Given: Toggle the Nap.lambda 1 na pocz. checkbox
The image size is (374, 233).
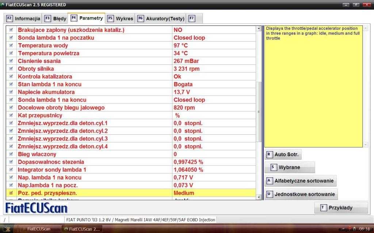Looking at the screenshot, I should pyautogui.click(x=11, y=185).
